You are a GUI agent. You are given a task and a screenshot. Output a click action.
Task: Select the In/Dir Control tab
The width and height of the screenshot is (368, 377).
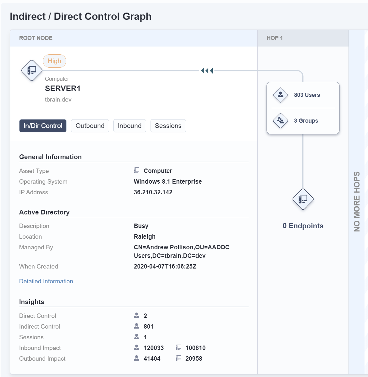(x=43, y=126)
